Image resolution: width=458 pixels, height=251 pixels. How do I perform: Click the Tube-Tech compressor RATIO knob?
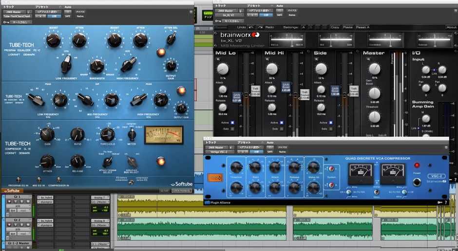tap(77, 134)
